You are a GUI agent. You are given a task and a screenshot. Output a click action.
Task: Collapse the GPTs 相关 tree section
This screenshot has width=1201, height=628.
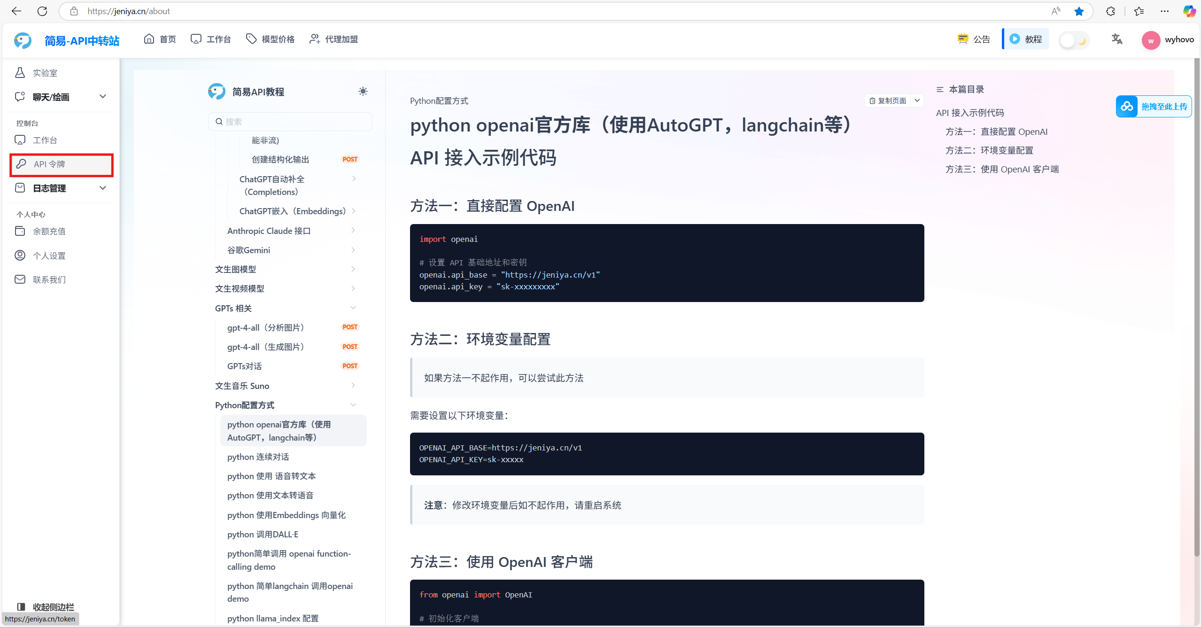coord(353,308)
